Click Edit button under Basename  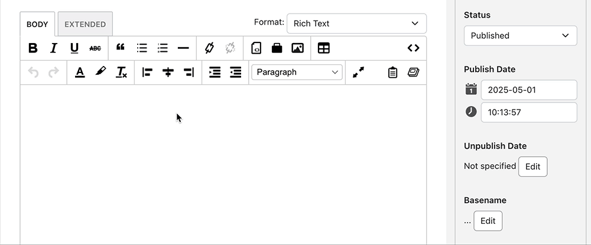(488, 221)
